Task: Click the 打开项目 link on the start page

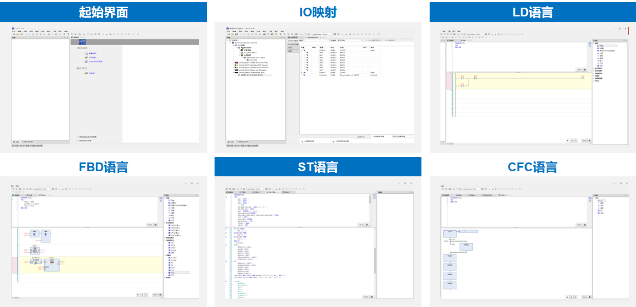Action: pos(93,57)
